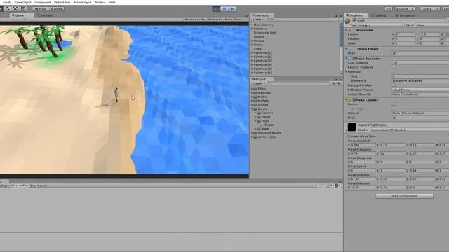Click the Pause button in toolbar
The width and height of the screenshot is (449, 252).
pyautogui.click(x=224, y=9)
